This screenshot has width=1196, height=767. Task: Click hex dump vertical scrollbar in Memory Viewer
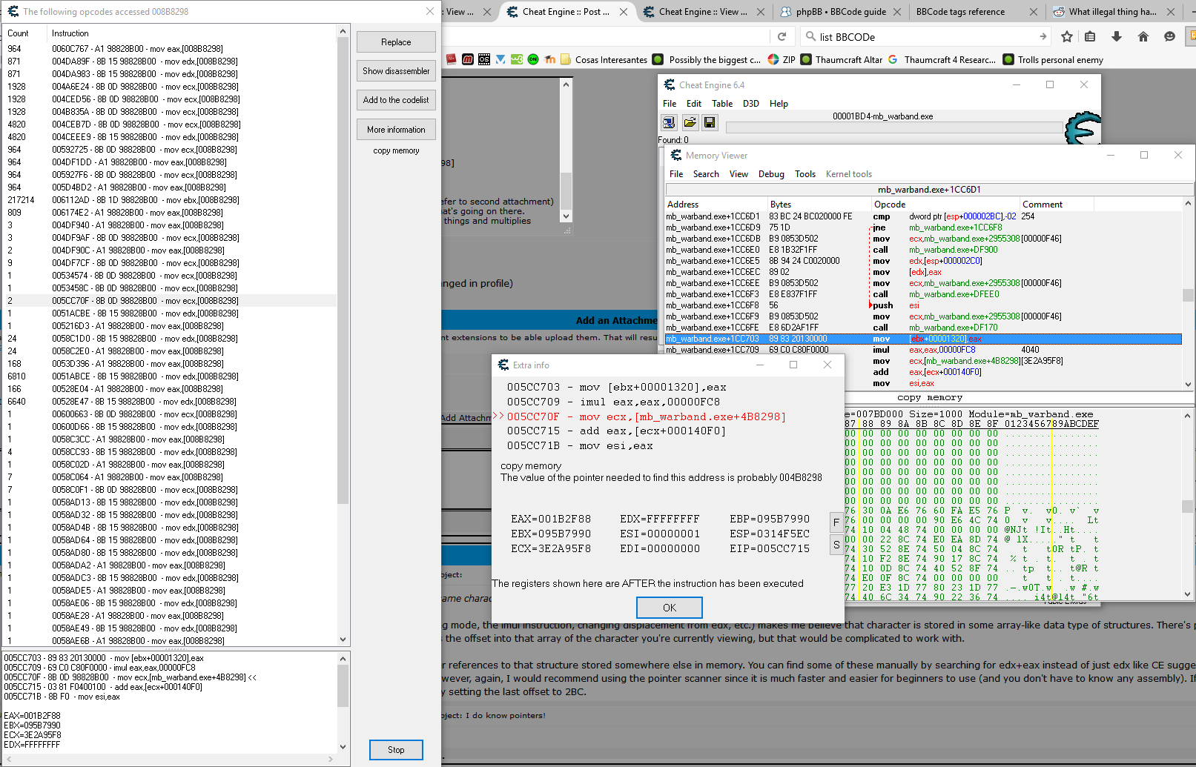[1188, 506]
